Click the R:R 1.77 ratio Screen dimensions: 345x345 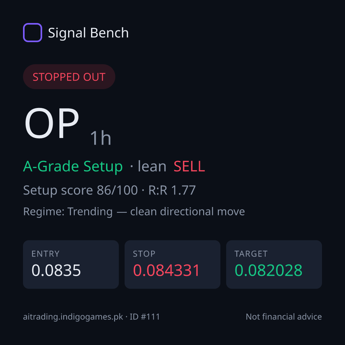[172, 190]
